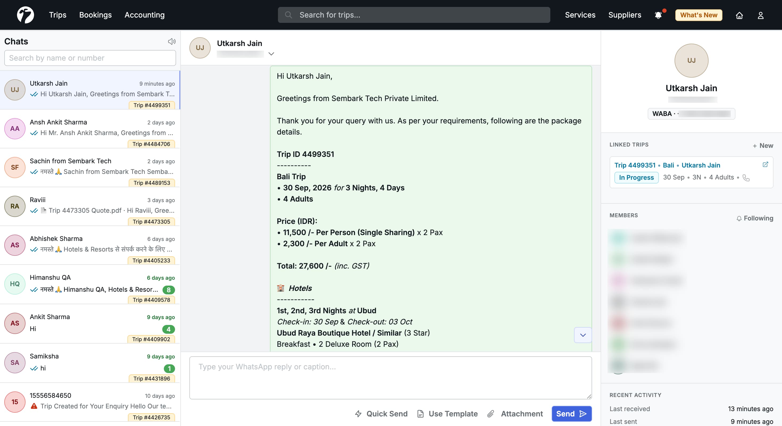Click the PDF file icon in Raviii chat

(x=43, y=210)
